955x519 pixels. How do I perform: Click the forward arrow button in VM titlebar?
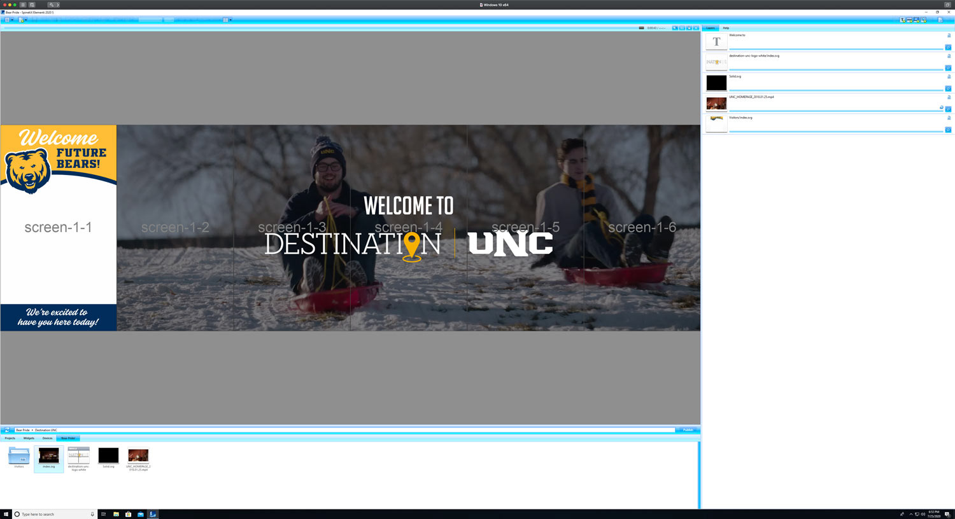[x=58, y=4]
